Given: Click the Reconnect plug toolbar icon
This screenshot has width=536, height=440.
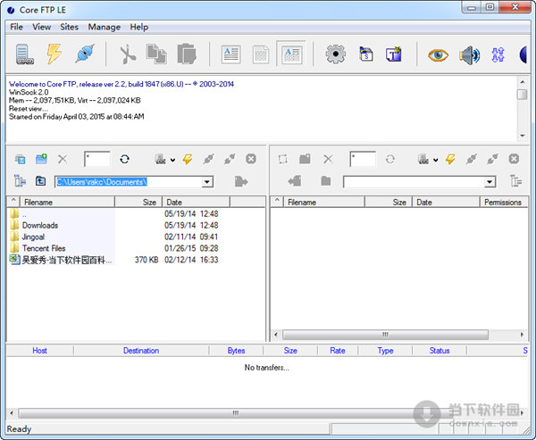Looking at the screenshot, I should click(85, 54).
